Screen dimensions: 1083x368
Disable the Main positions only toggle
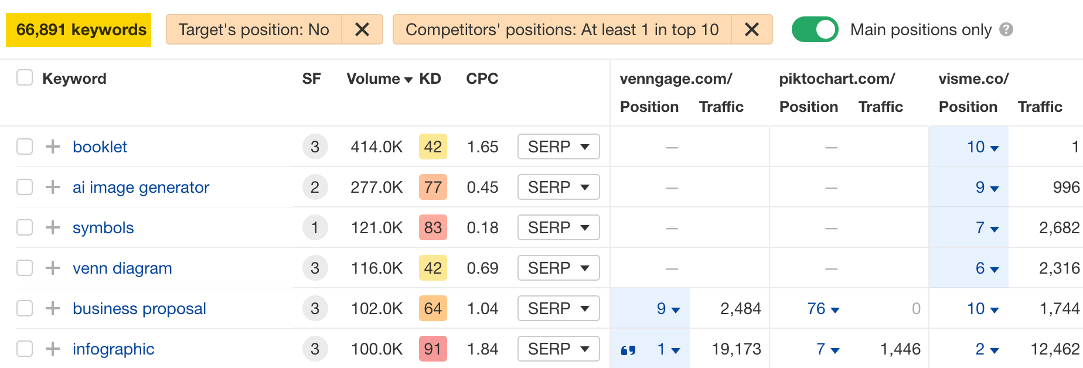(x=815, y=28)
